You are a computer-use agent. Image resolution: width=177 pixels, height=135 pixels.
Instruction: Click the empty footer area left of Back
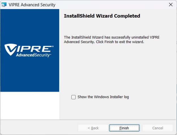(39, 128)
